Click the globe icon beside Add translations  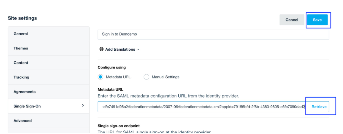pyautogui.click(x=101, y=49)
